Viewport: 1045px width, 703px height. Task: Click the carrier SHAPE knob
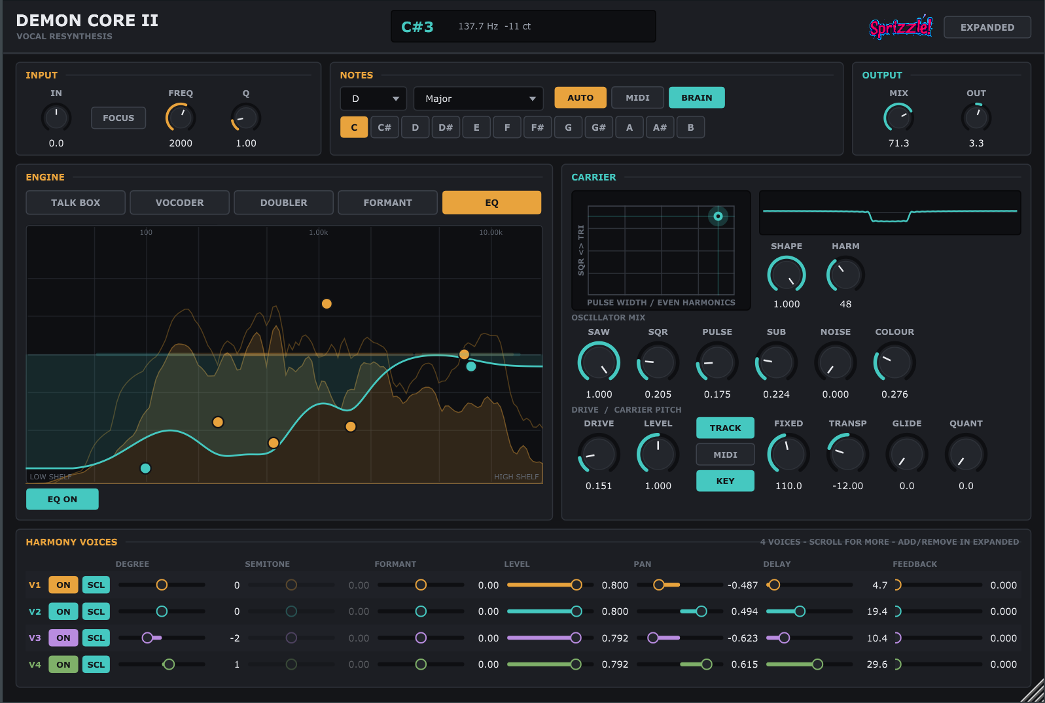click(787, 275)
